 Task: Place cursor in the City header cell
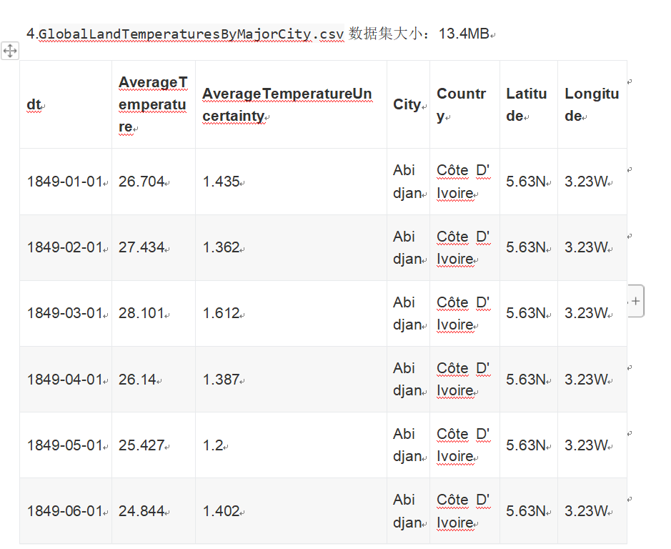(x=407, y=105)
